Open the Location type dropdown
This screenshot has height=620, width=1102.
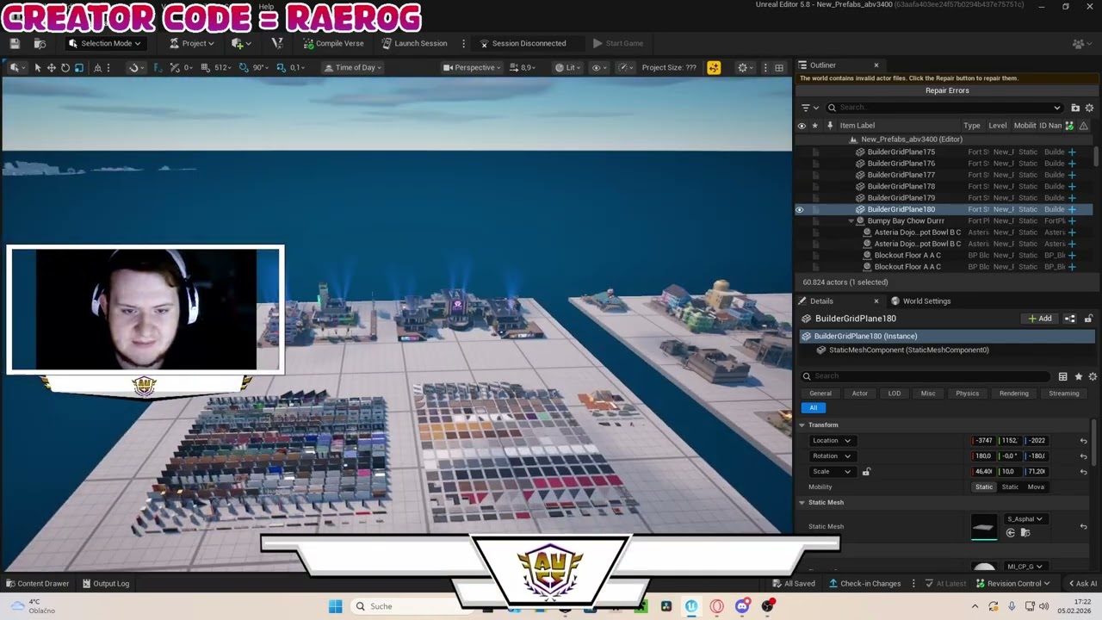pyautogui.click(x=832, y=441)
